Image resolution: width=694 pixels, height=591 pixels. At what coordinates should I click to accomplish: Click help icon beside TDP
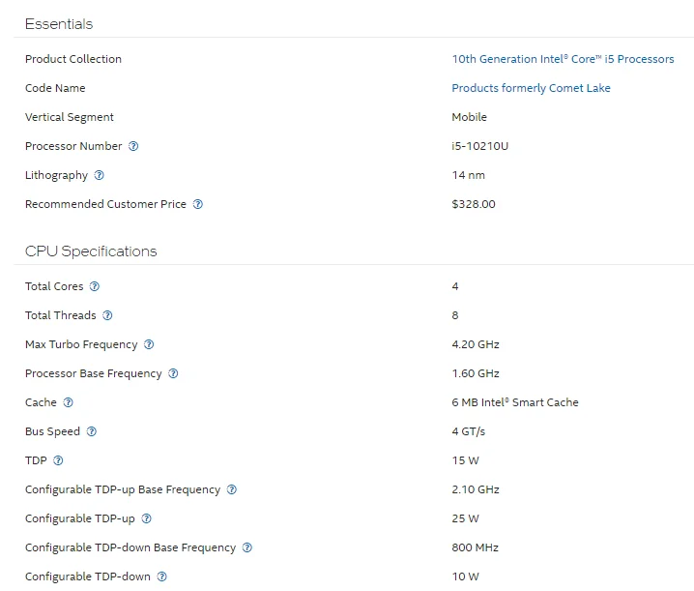coord(58,460)
